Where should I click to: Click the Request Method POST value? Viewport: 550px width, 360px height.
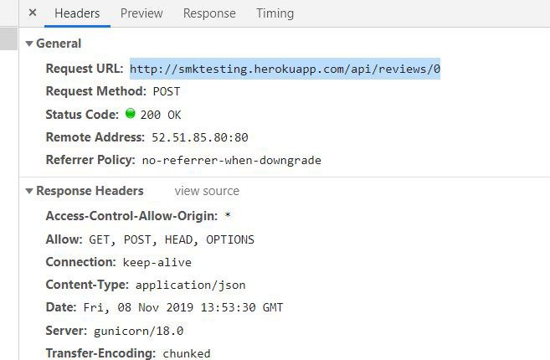[166, 92]
